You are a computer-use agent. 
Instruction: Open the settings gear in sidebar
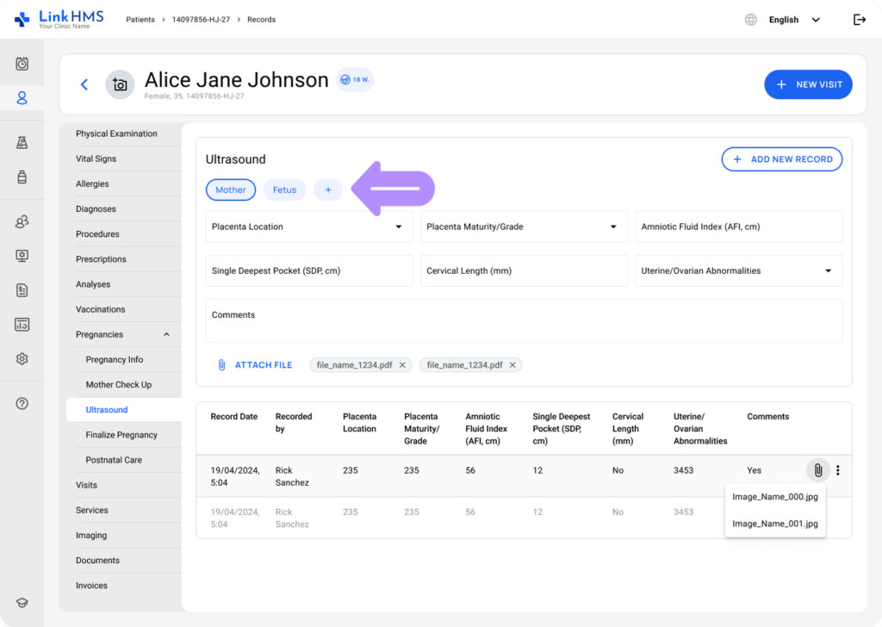tap(22, 359)
